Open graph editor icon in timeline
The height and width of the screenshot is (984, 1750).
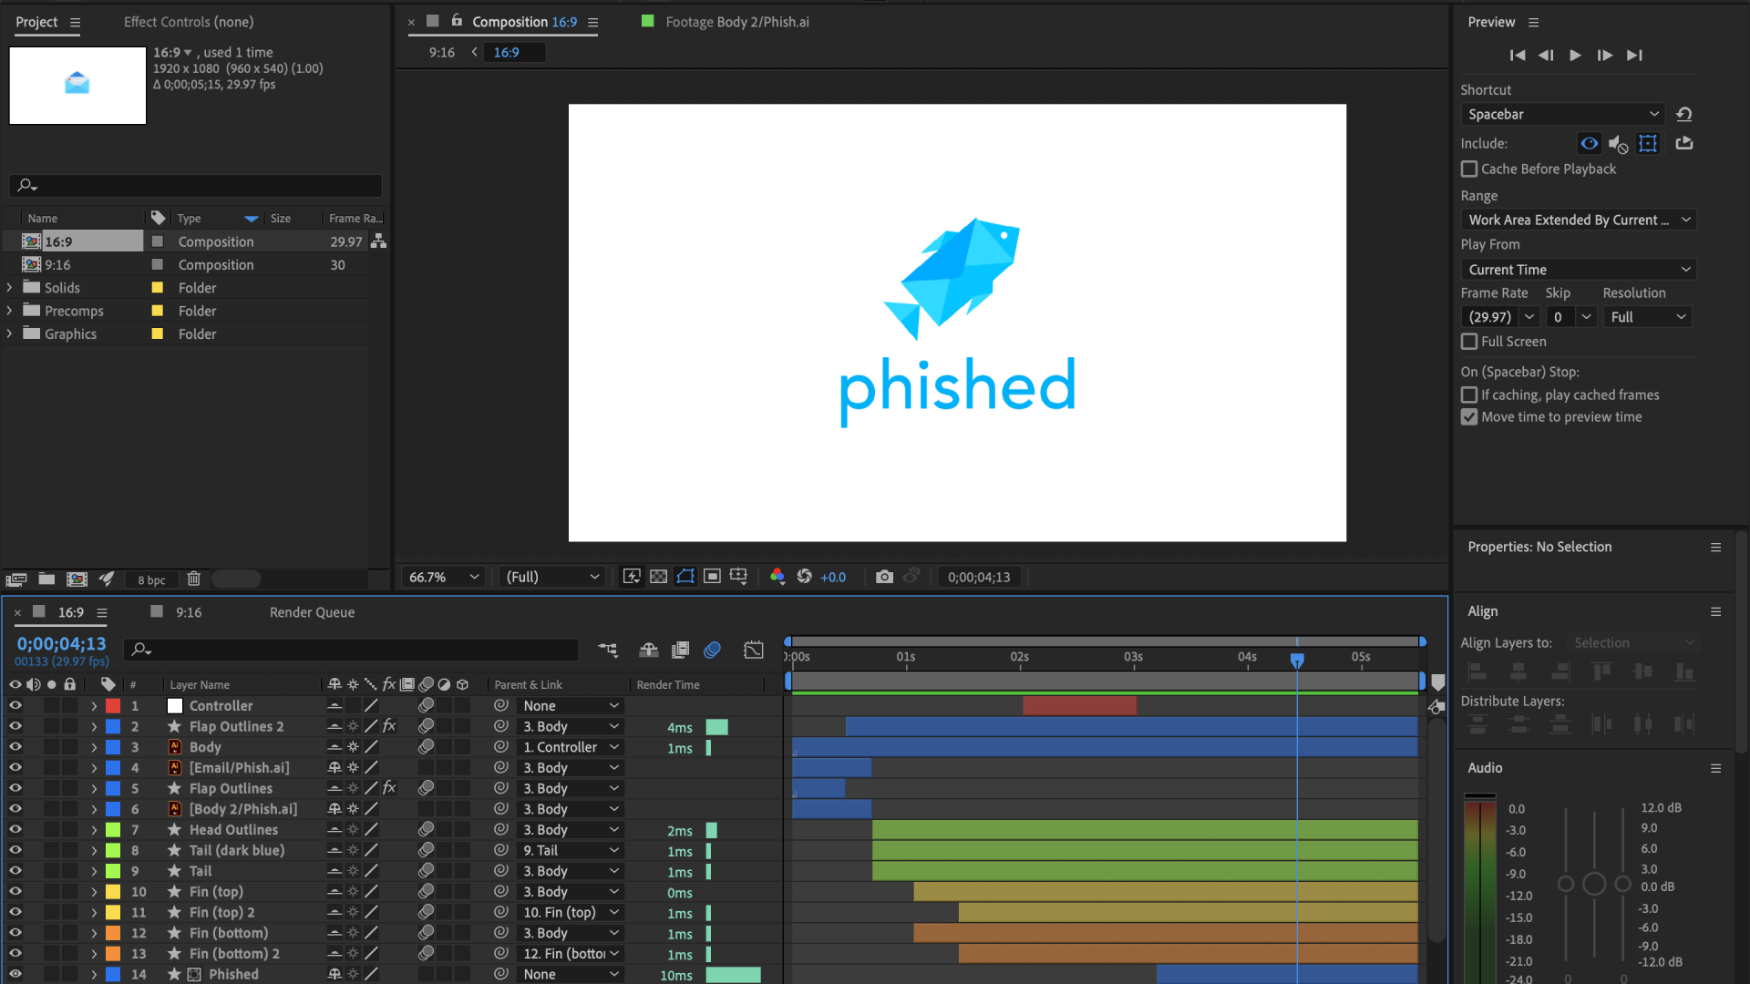point(754,650)
